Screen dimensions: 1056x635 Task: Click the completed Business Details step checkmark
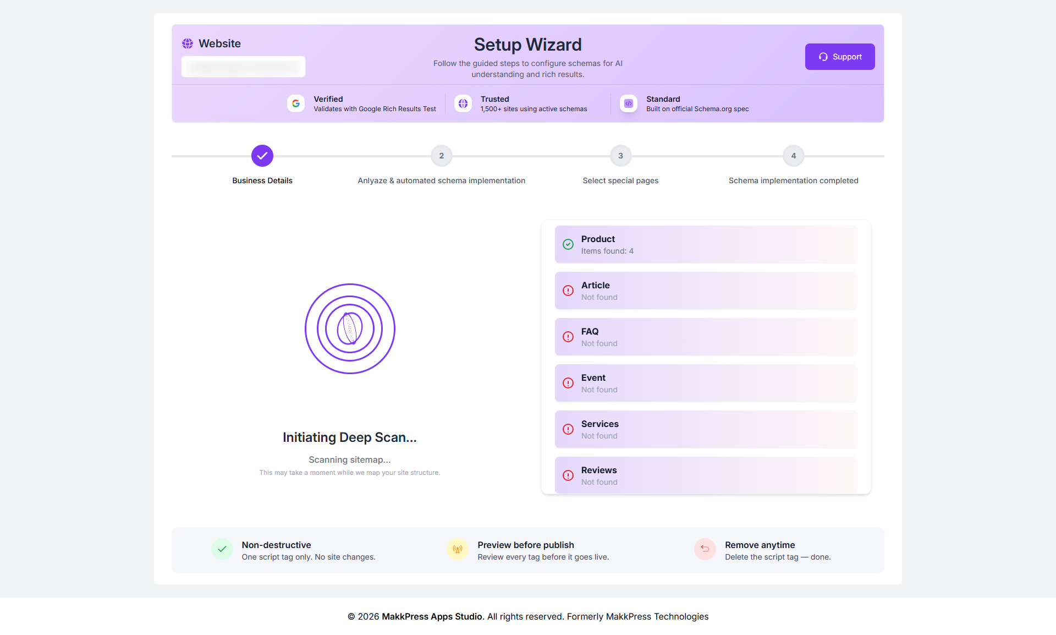(262, 156)
